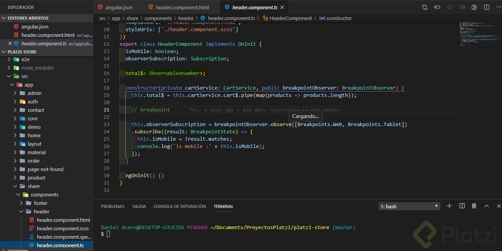
Task: Open the CONSOLA DE DEPURACIÓN tab
Action: (180, 206)
